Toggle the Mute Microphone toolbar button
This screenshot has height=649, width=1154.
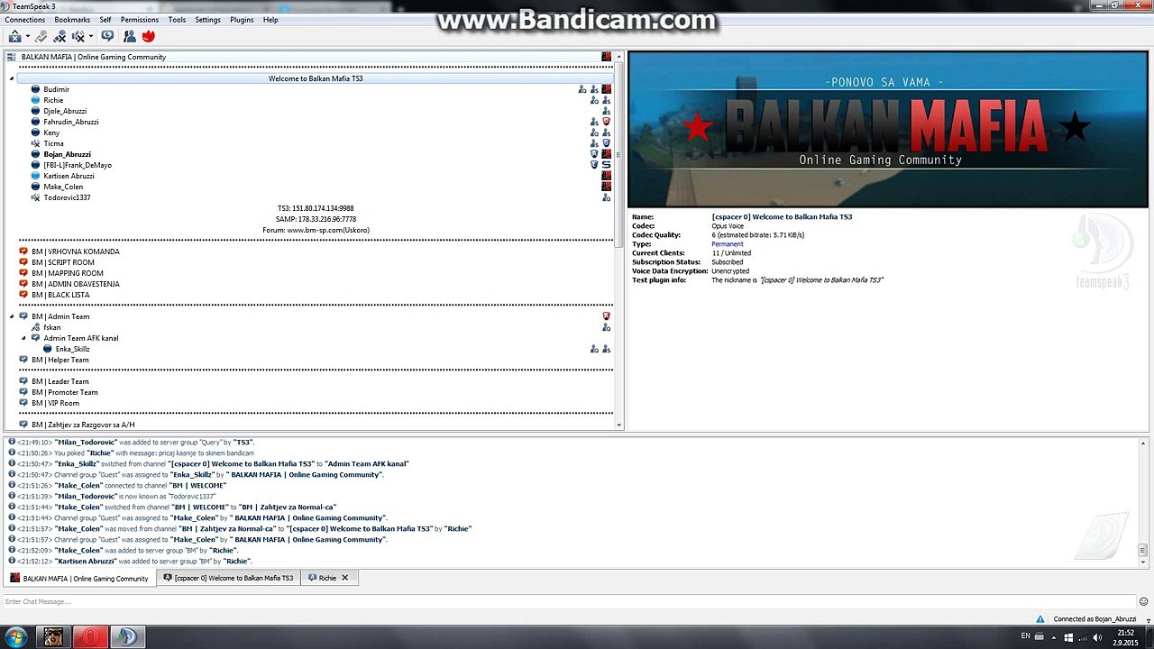[60, 37]
